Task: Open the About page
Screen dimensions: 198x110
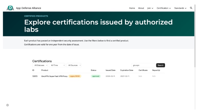Action: pyautogui.click(x=141, y=8)
